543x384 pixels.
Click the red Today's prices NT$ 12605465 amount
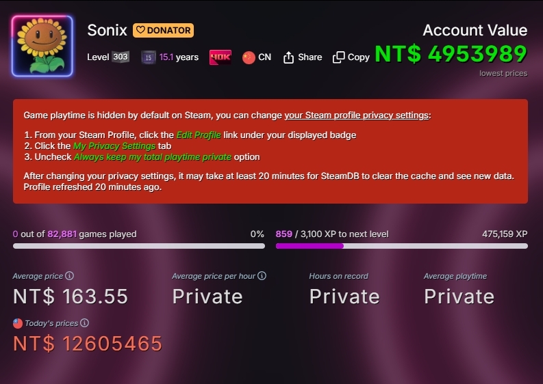tap(88, 343)
